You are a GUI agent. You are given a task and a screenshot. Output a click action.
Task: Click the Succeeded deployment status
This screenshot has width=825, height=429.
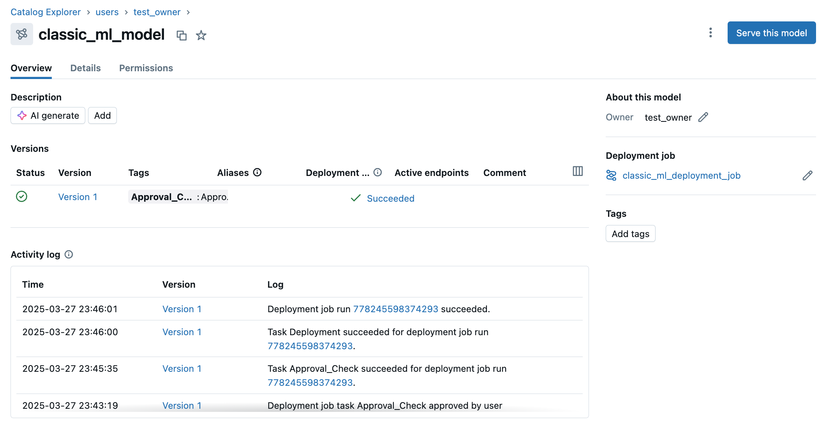point(390,198)
